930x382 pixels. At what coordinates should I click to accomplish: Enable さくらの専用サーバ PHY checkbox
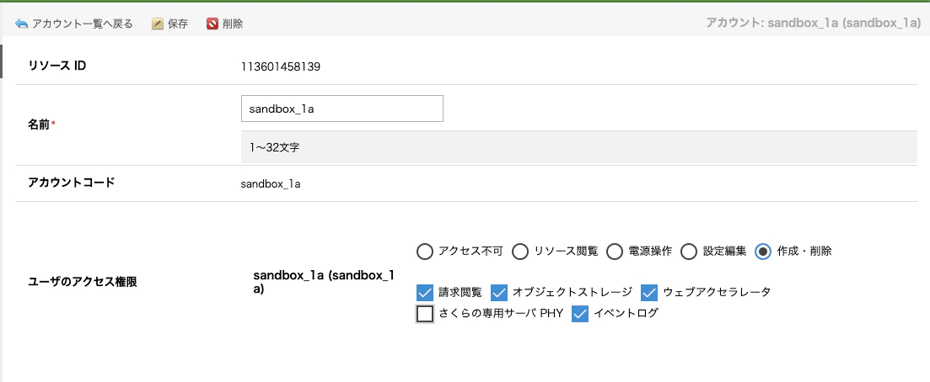click(425, 314)
